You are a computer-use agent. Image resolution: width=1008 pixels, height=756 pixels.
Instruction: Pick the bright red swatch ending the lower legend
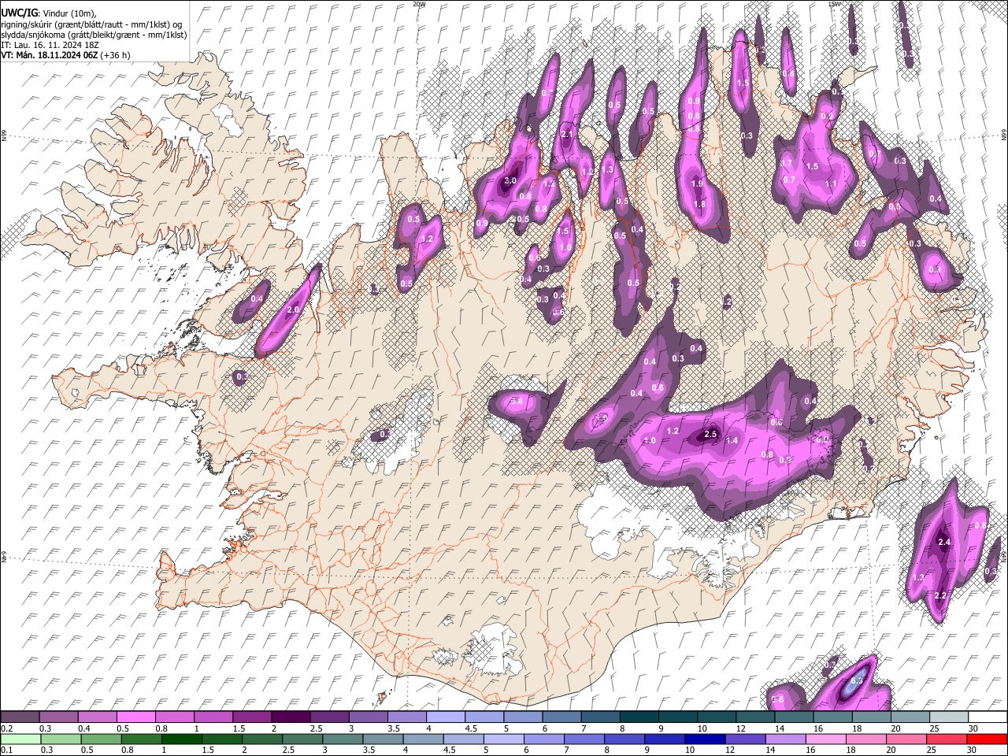click(x=986, y=739)
